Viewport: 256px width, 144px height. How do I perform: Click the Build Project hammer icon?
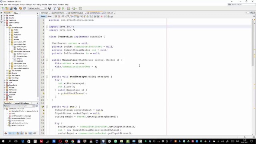[55, 8]
